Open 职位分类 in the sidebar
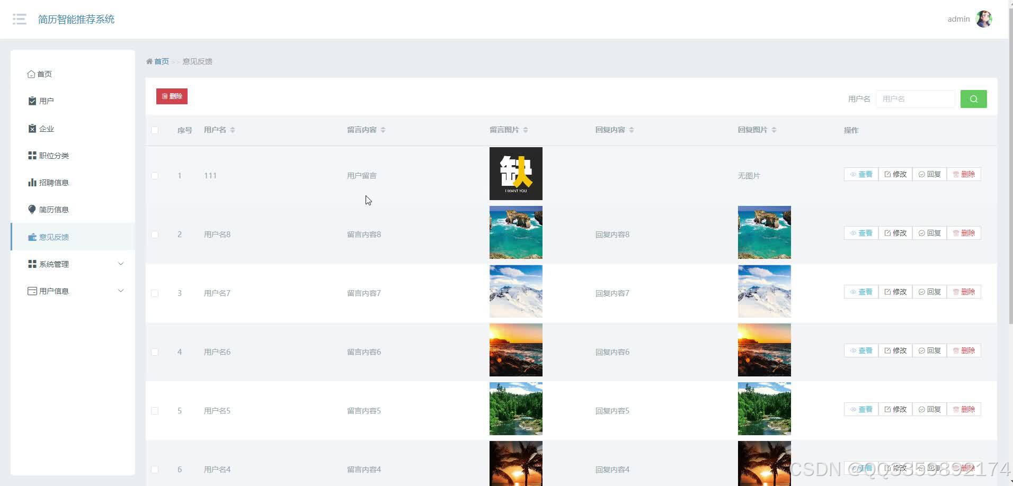Image resolution: width=1013 pixels, height=486 pixels. point(73,156)
